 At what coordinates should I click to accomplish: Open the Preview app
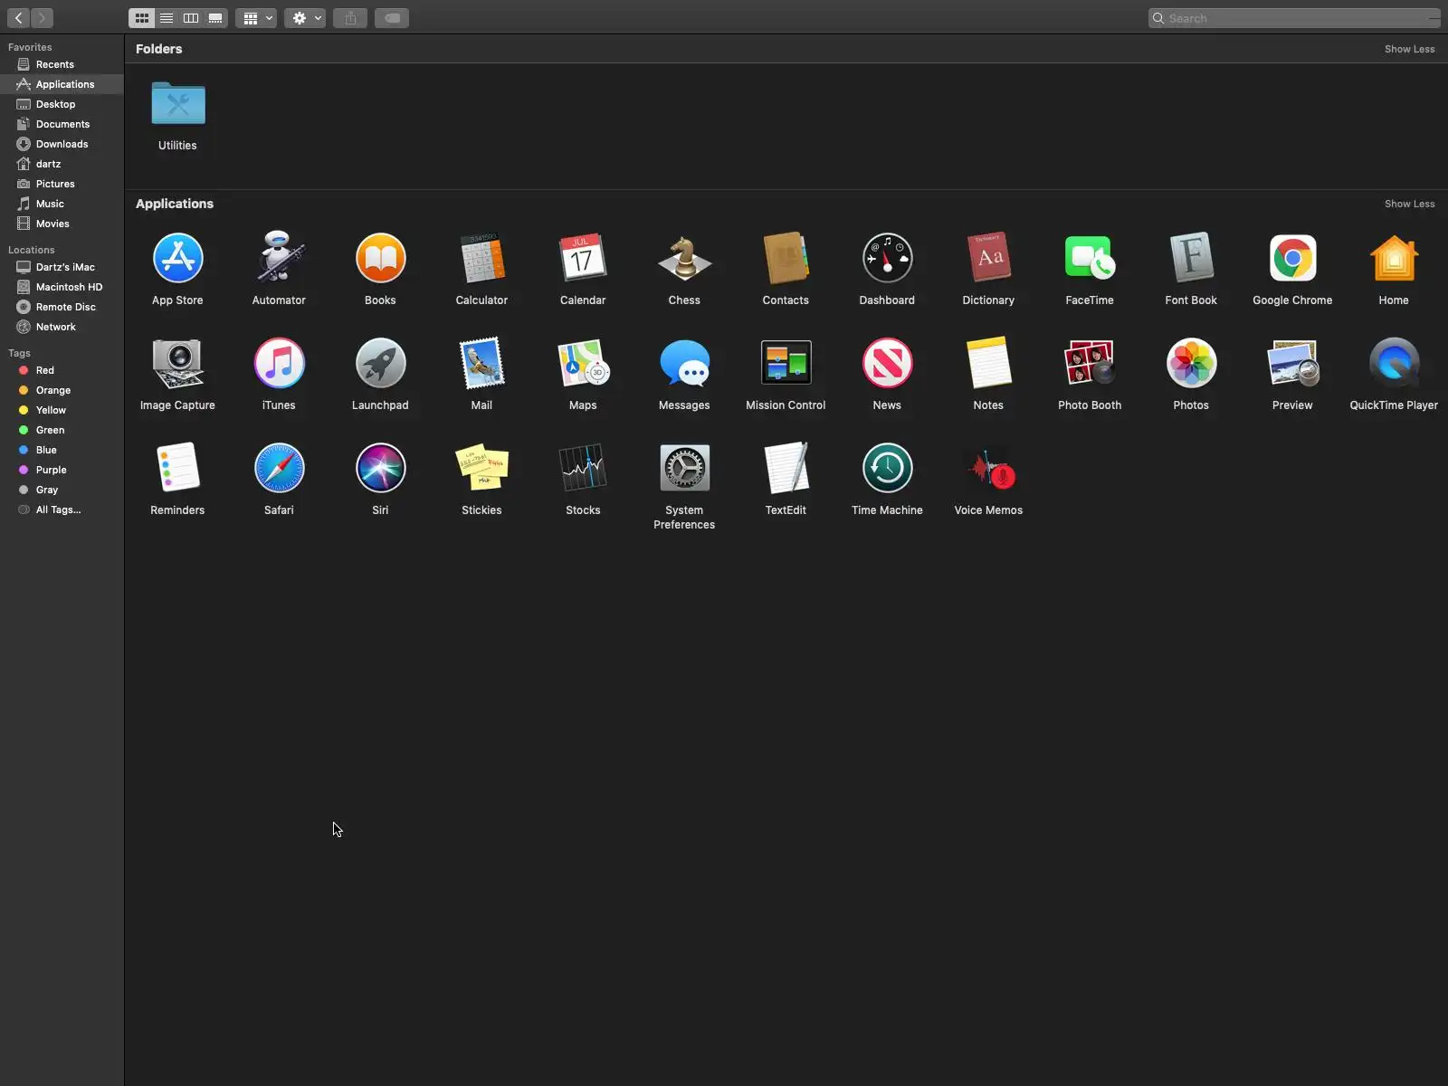pos(1292,364)
